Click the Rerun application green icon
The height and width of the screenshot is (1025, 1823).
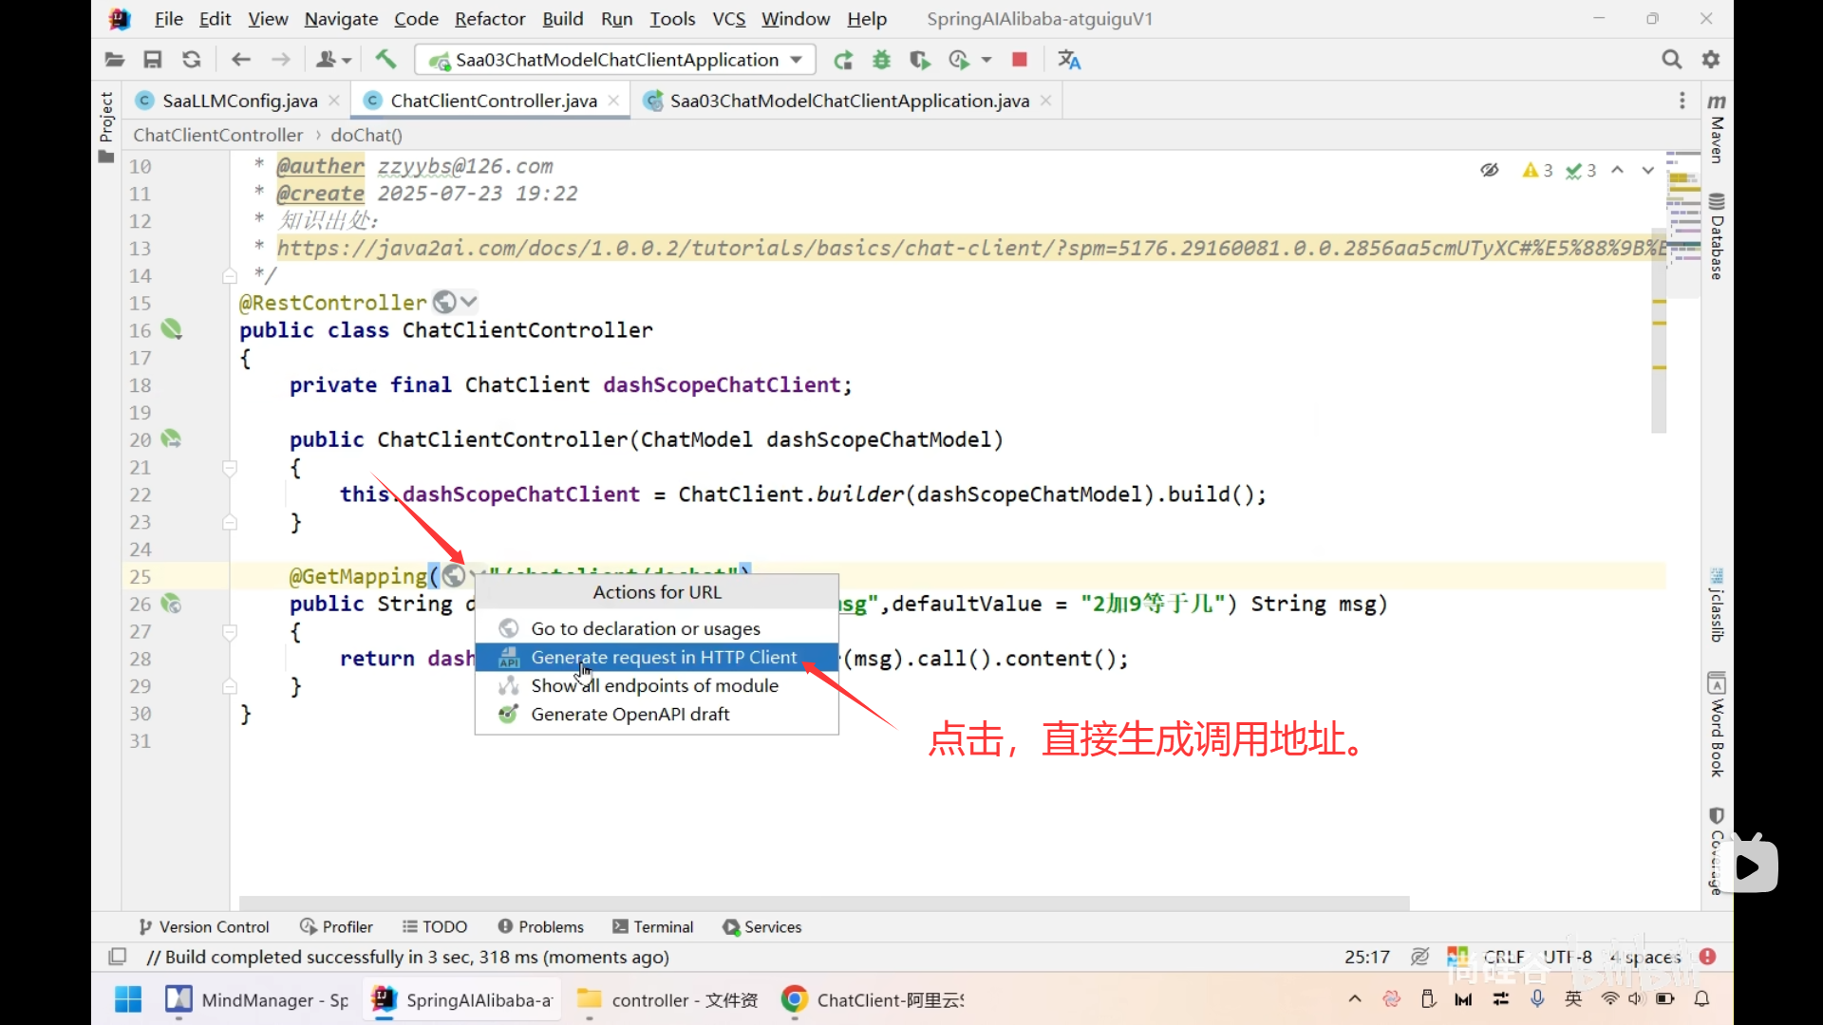[842, 60]
